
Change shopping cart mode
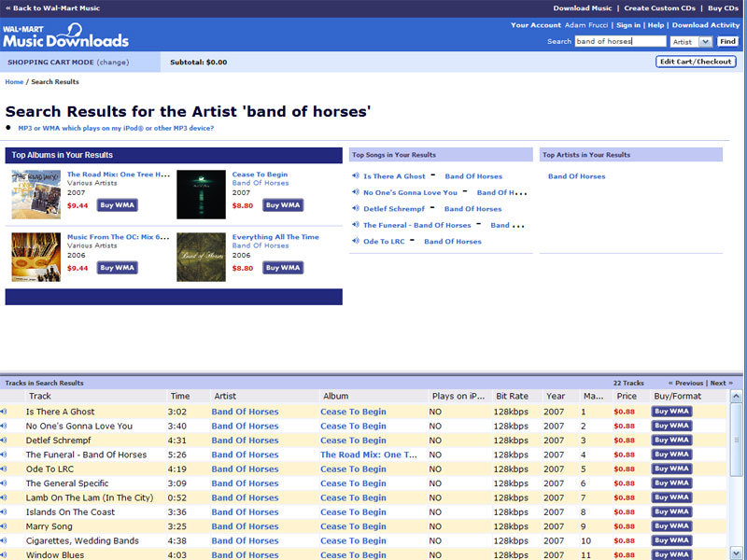click(113, 63)
